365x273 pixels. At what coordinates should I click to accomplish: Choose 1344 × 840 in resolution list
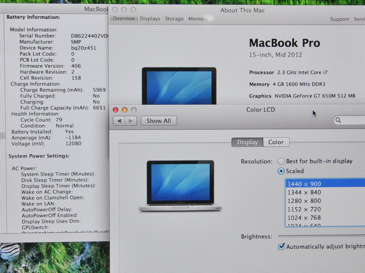pyautogui.click(x=325, y=192)
